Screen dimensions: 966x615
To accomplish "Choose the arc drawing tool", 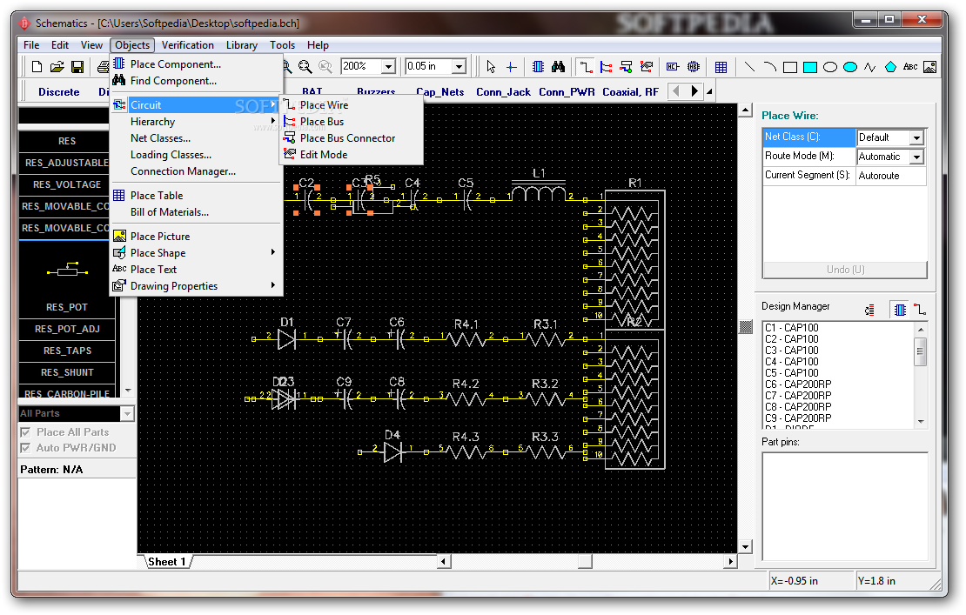I will (x=769, y=66).
